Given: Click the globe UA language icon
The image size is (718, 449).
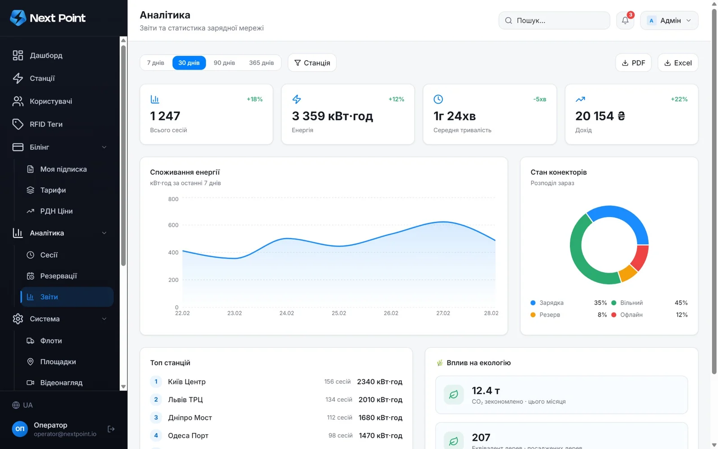Looking at the screenshot, I should [x=16, y=405].
